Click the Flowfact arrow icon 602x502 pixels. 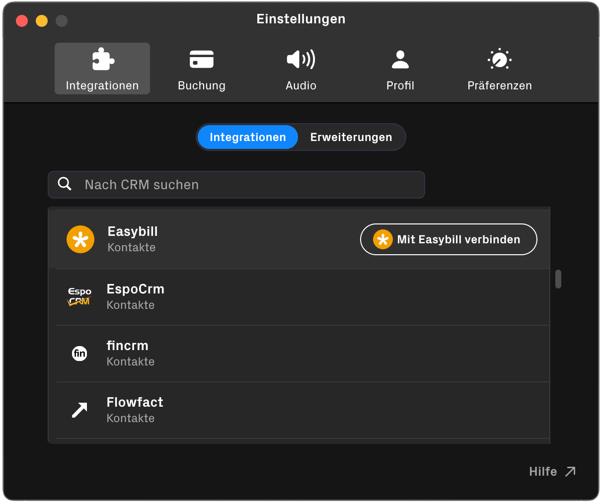point(79,410)
